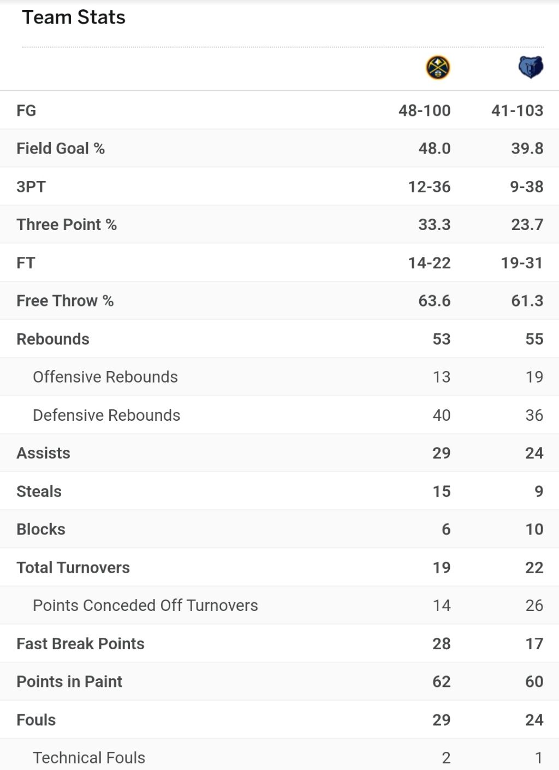The height and width of the screenshot is (770, 559).
Task: Select Points Conceded Off Turnovers sub-row
Action: (279, 606)
